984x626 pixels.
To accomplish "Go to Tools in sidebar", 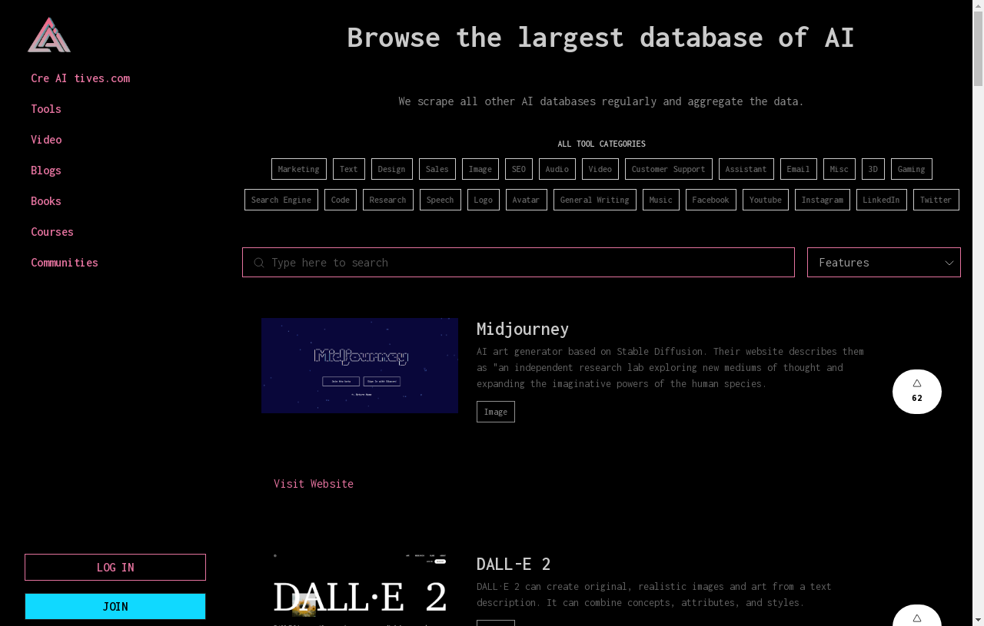I will pos(46,109).
